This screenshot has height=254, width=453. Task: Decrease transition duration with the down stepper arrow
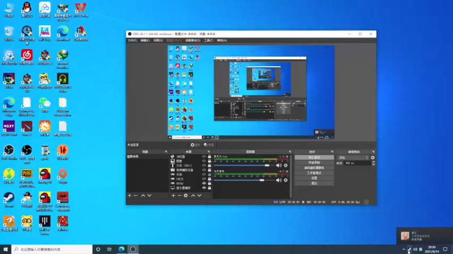(x=373, y=164)
